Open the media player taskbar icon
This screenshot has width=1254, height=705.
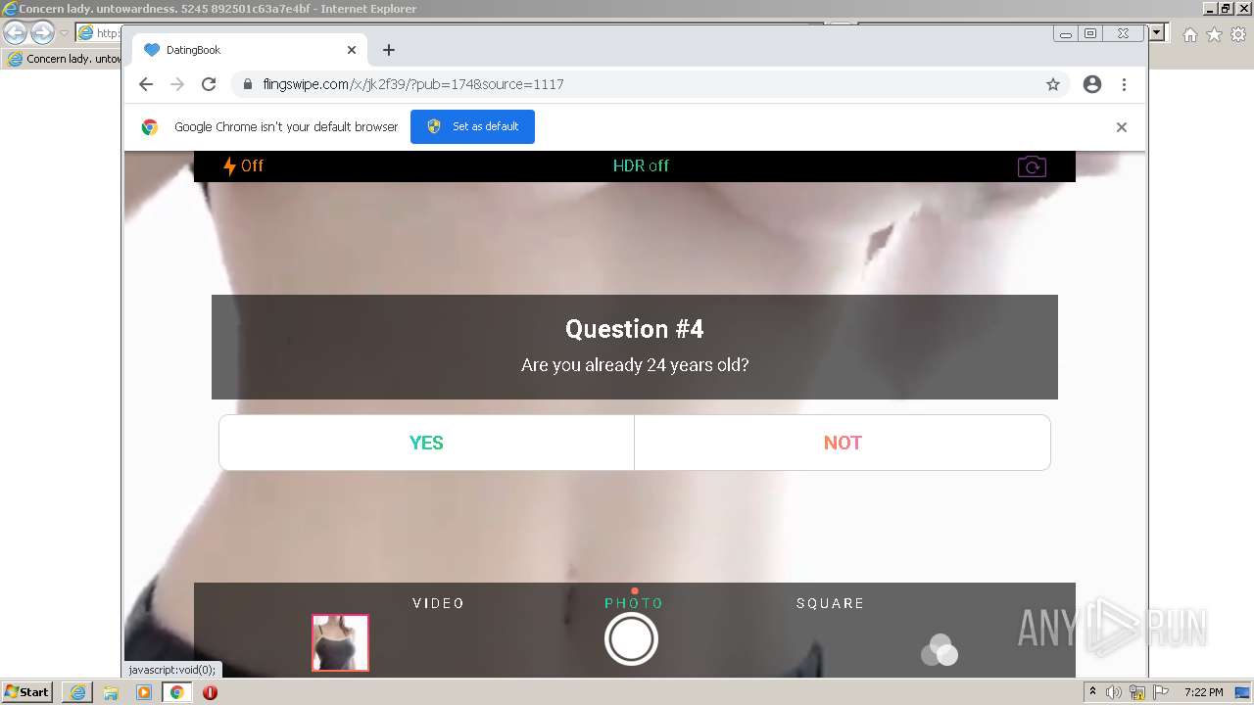click(144, 692)
